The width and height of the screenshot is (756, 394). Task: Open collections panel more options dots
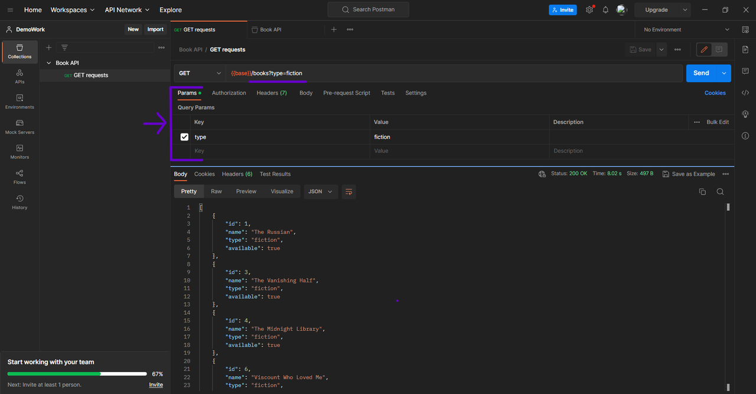click(161, 47)
